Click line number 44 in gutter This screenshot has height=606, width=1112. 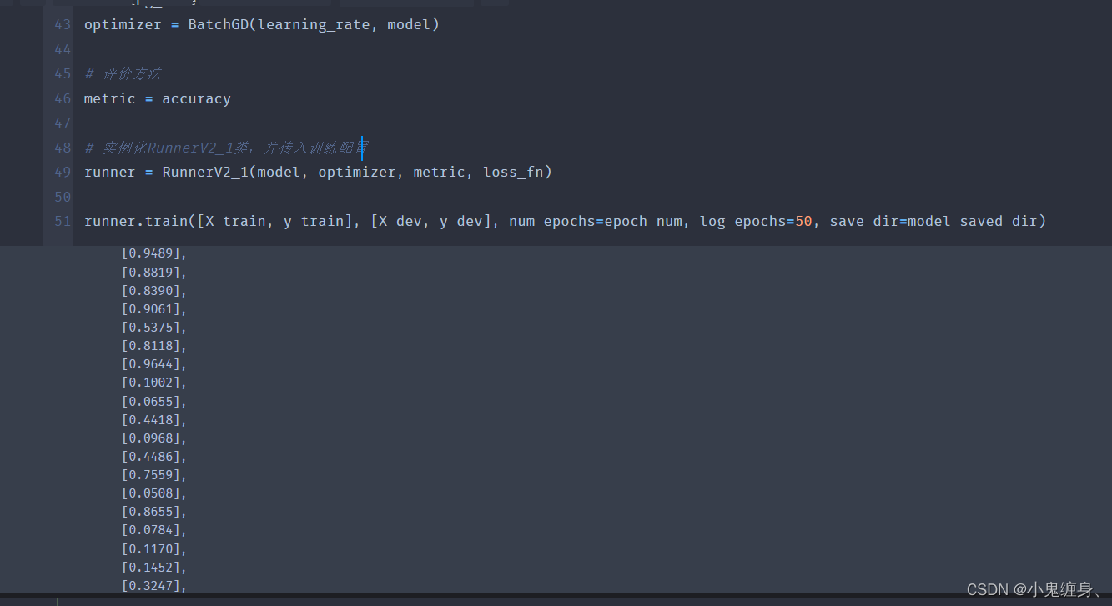tap(63, 49)
